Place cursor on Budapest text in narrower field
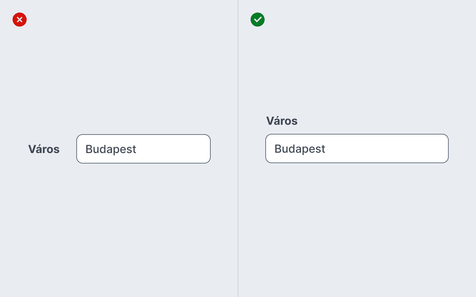The height and width of the screenshot is (297, 476). pyautogui.click(x=111, y=149)
